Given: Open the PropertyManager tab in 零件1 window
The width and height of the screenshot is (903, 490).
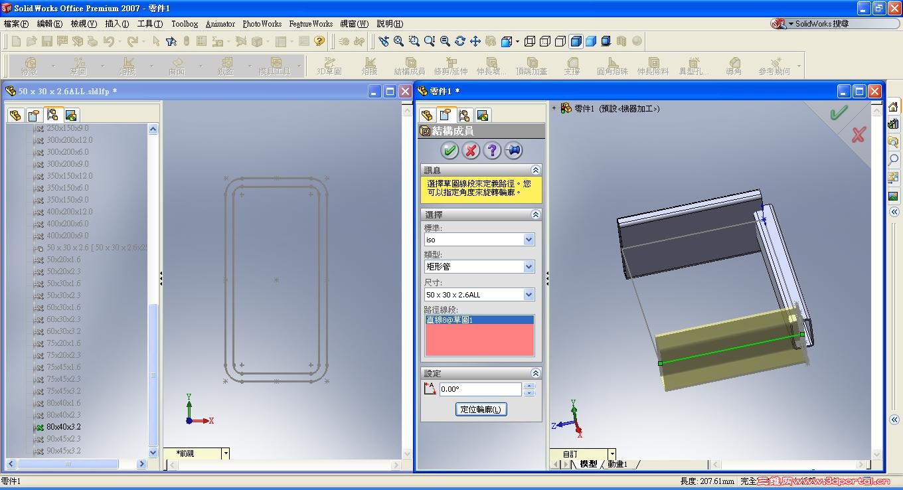Looking at the screenshot, I should click(446, 115).
